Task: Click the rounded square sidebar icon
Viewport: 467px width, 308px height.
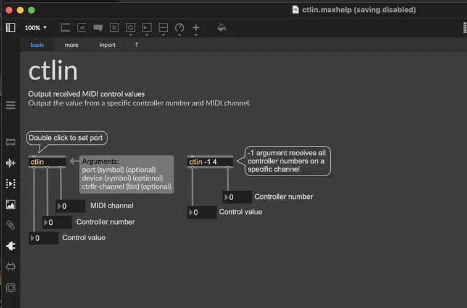Action: click(10, 288)
